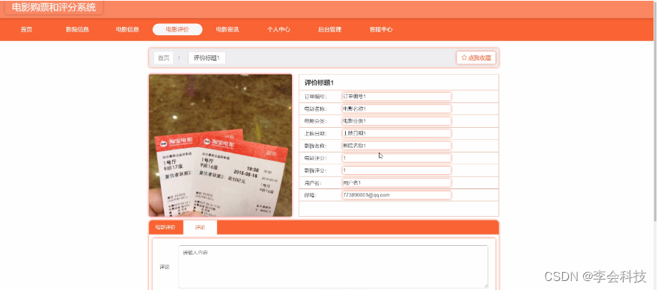This screenshot has width=658, height=290.
Task: Click the 电影分类 input field
Action: [x=397, y=121]
